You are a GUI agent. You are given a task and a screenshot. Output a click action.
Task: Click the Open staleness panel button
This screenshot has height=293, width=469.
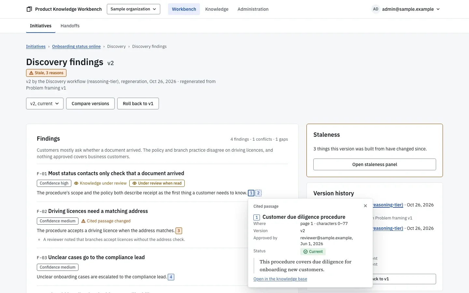point(375,164)
